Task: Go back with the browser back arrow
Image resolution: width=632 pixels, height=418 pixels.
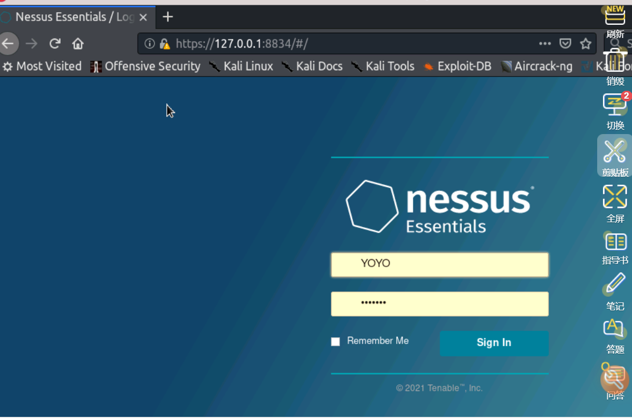Action: coord(8,43)
